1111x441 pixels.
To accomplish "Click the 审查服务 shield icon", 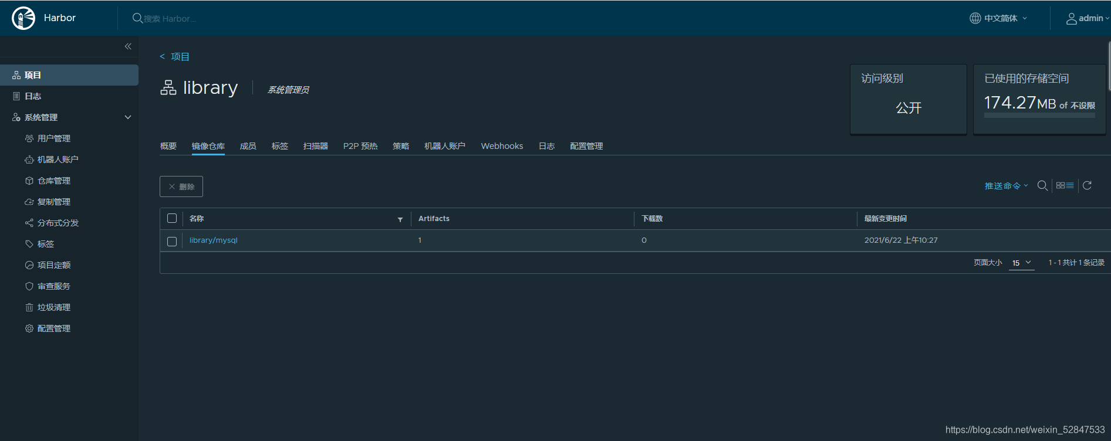I will click(29, 286).
